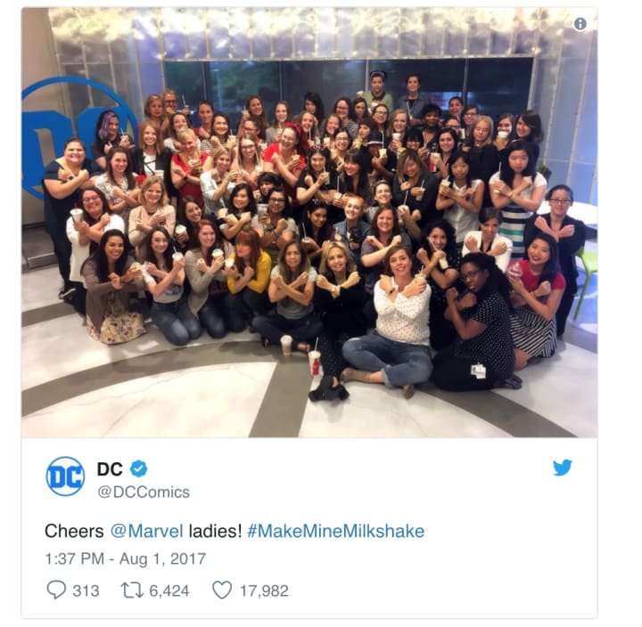
Task: Click the word ladies! in tweet text
Action: click(x=216, y=532)
